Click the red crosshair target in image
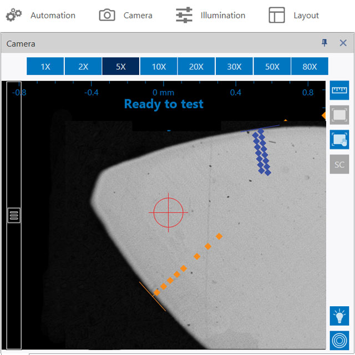The image size is (355, 355). click(168, 212)
